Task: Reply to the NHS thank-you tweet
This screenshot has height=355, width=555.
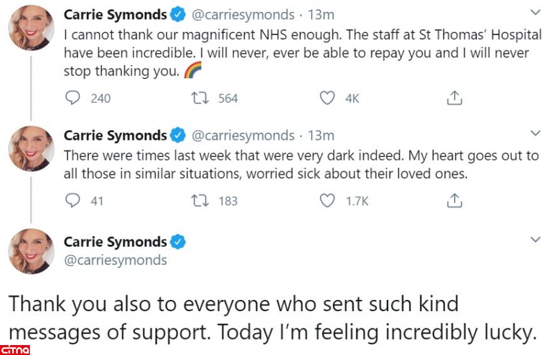Action: point(72,98)
